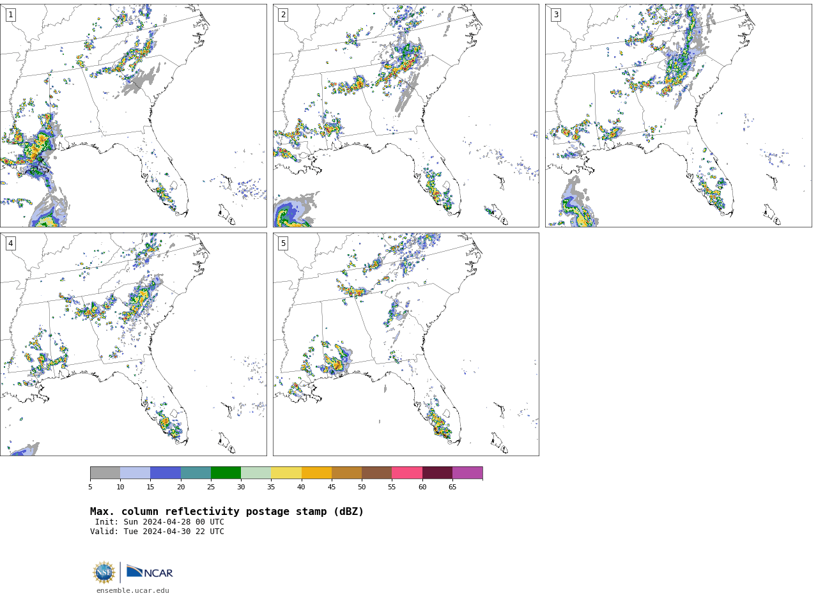
Task: Select the blue 15-20 dBZ swatch
Action: (166, 473)
